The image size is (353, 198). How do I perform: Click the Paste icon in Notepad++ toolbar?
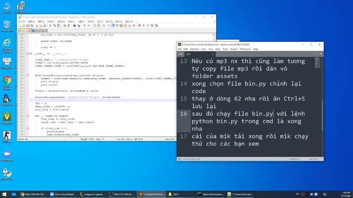pos(59,26)
